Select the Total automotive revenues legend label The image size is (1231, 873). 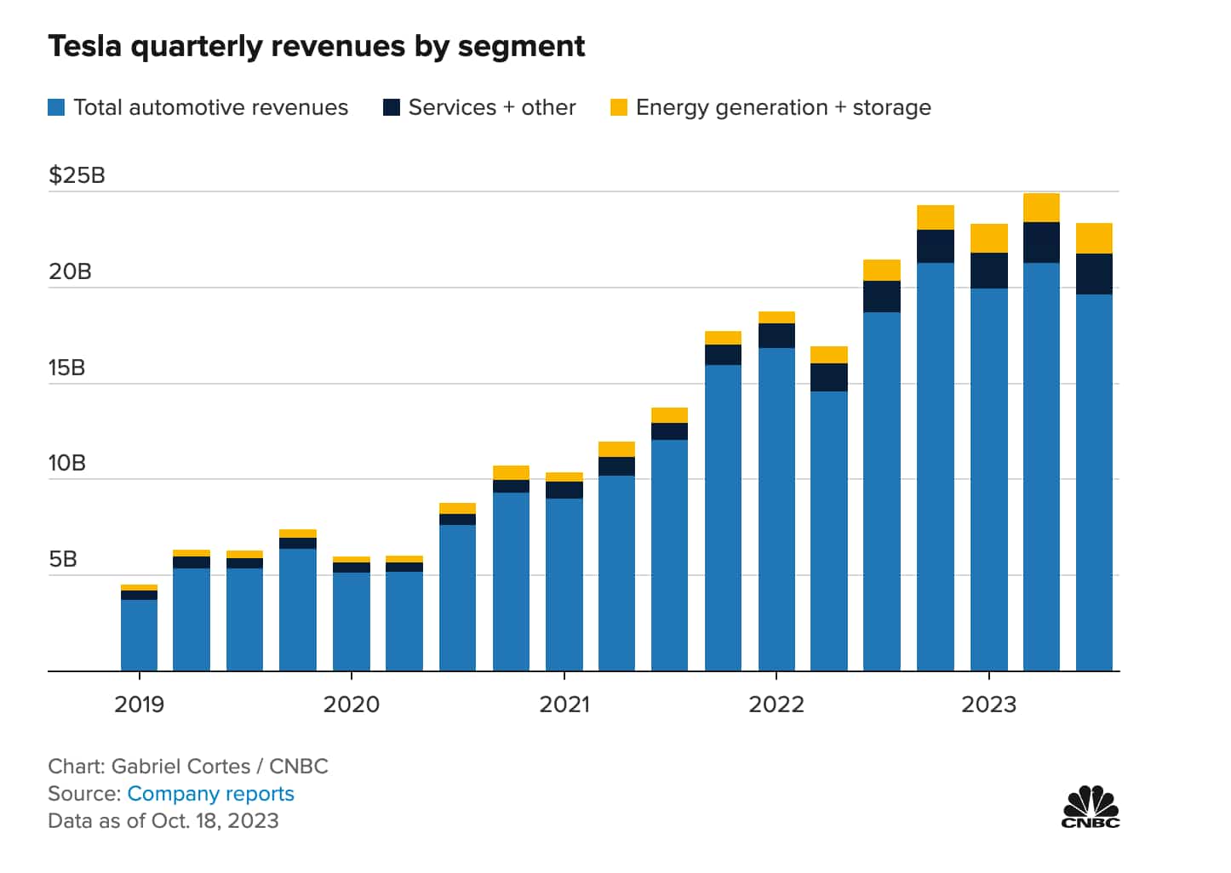click(210, 107)
